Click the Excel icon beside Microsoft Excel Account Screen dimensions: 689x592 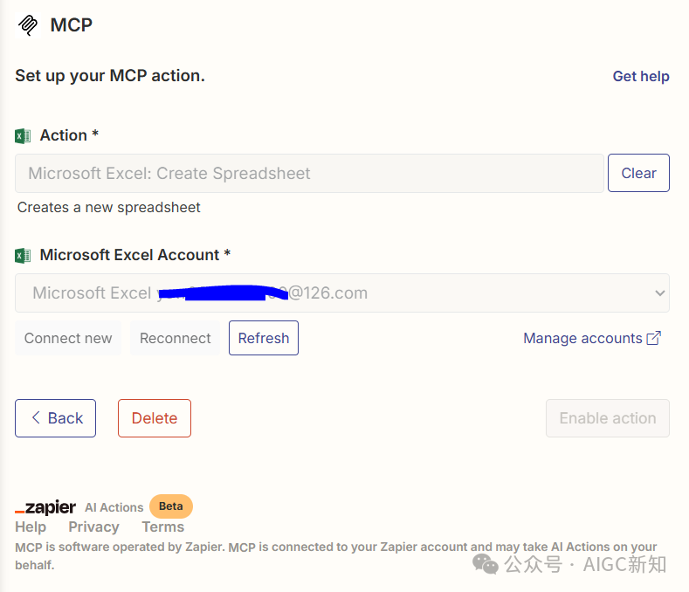(23, 255)
